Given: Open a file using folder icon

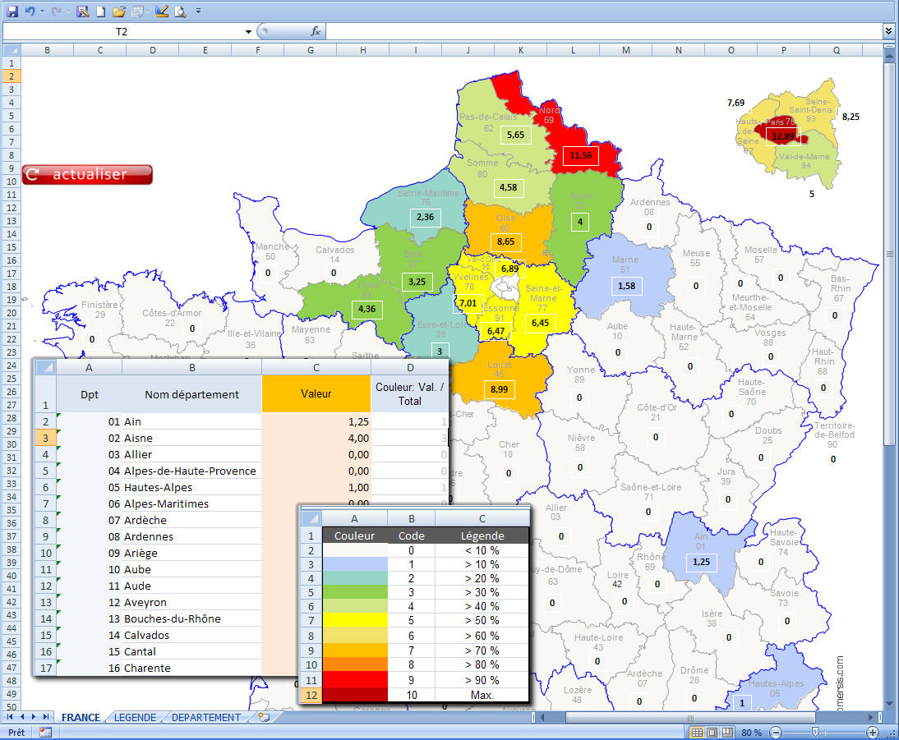Looking at the screenshot, I should [x=118, y=11].
